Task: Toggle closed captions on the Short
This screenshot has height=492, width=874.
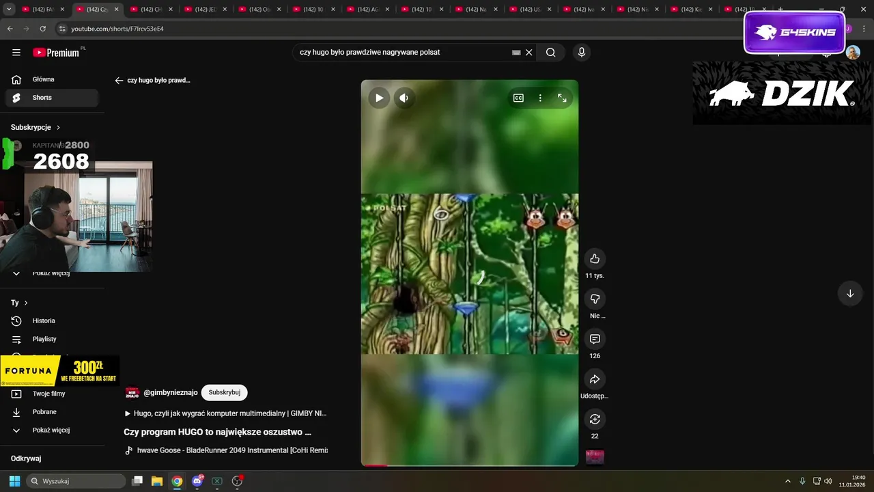Action: point(518,98)
